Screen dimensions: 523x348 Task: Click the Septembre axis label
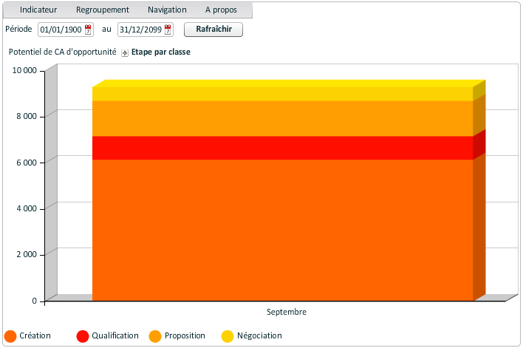(x=287, y=313)
